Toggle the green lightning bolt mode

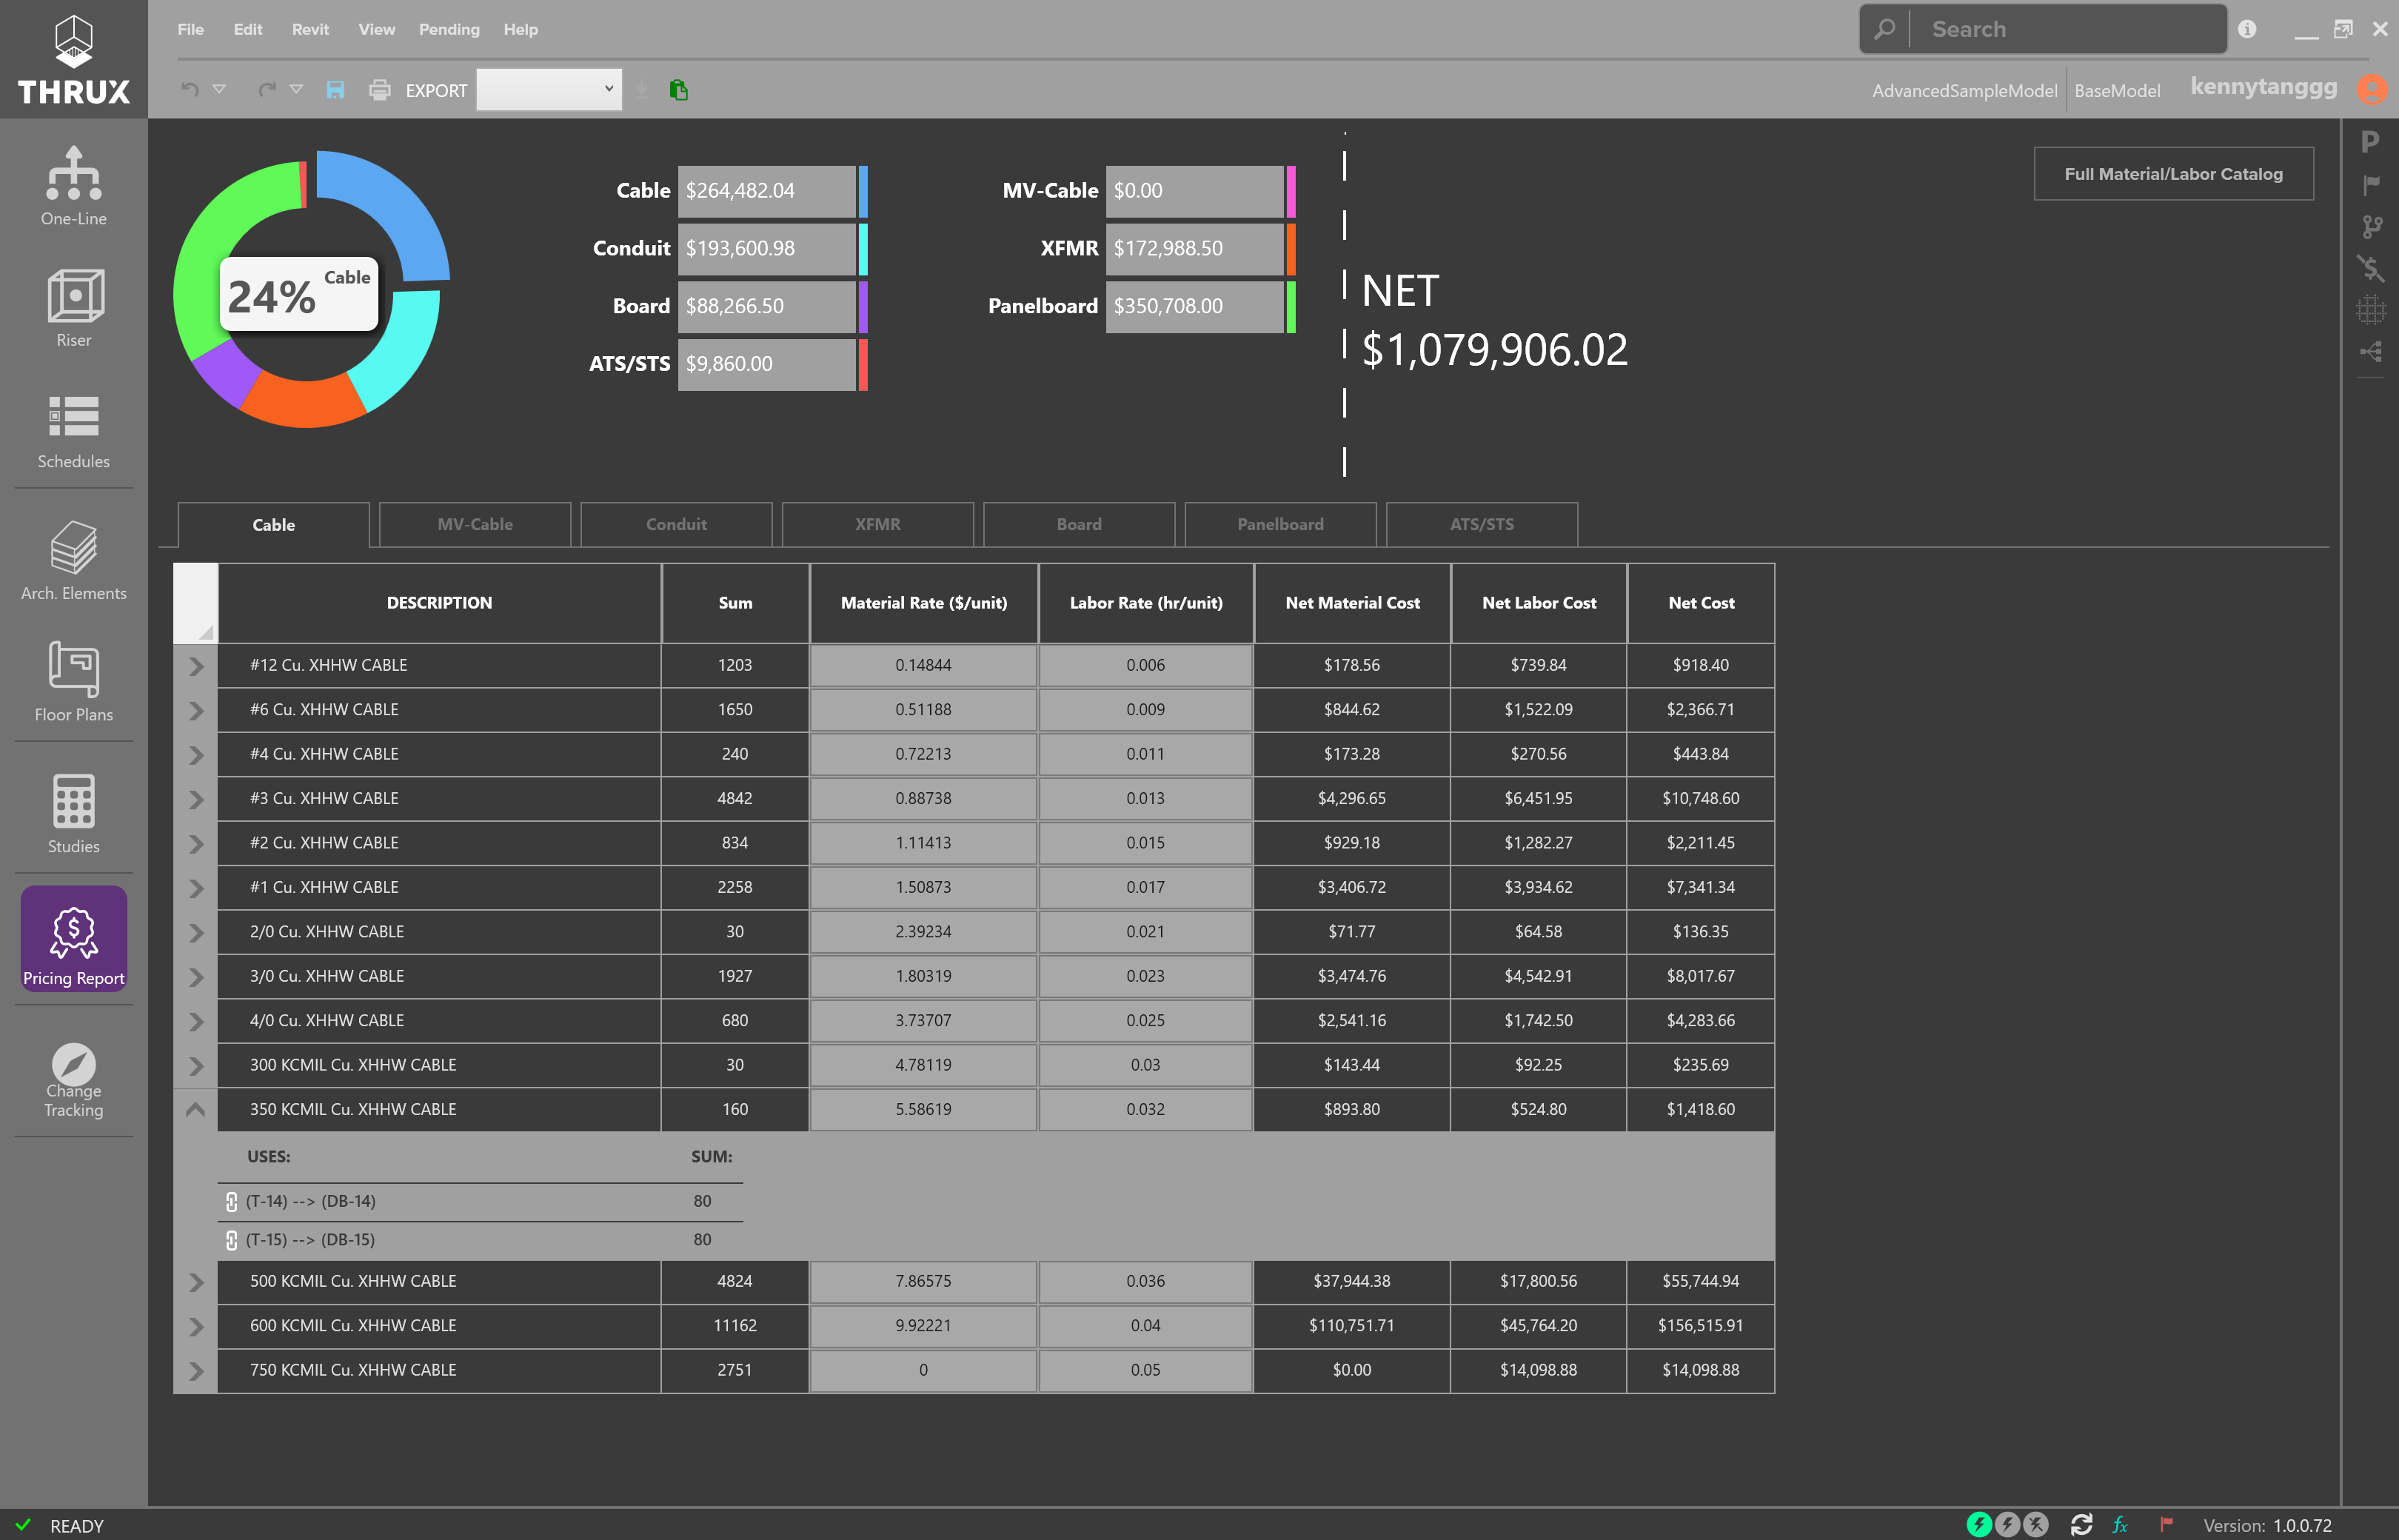pos(1979,1525)
